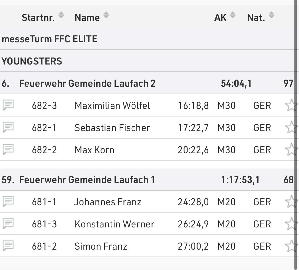Open comment icon for Sebastian Fischer

[8, 127]
